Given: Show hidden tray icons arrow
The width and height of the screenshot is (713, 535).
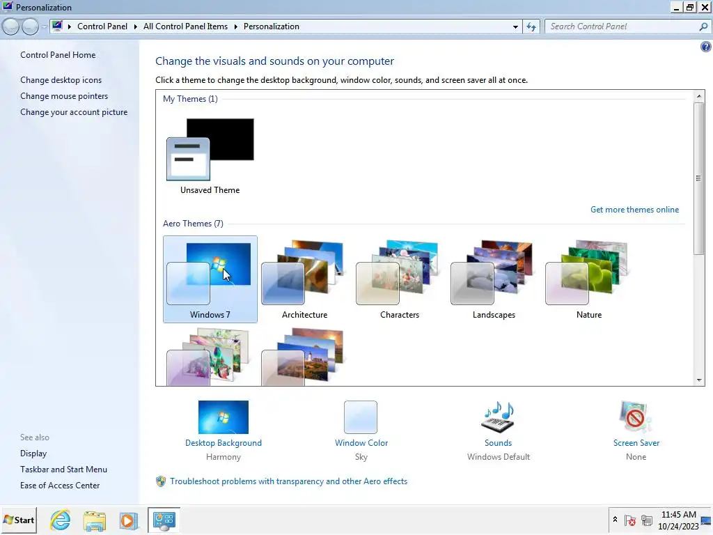Looking at the screenshot, I should pos(615,520).
